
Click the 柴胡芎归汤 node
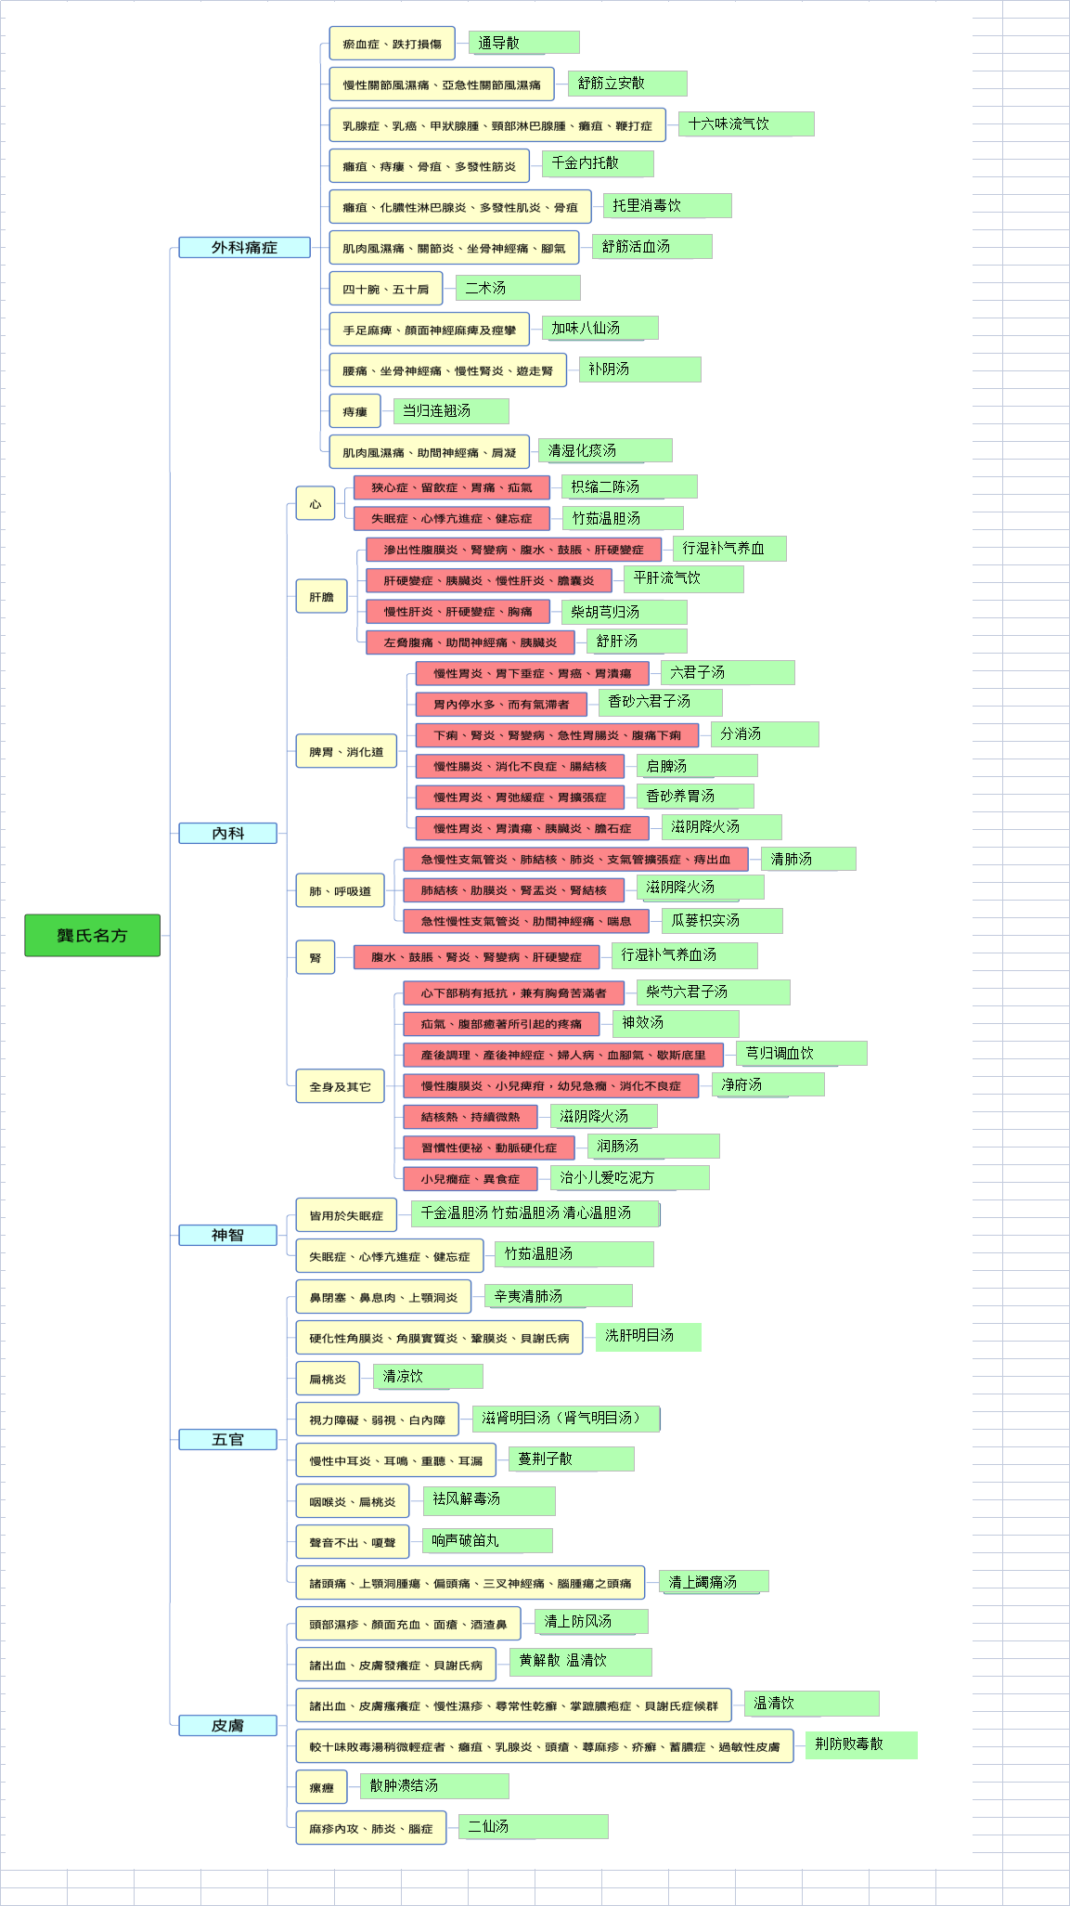pyautogui.click(x=625, y=612)
